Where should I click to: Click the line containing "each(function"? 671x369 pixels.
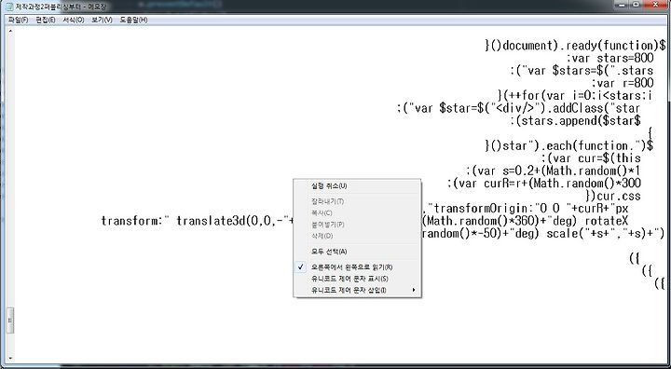pos(569,146)
